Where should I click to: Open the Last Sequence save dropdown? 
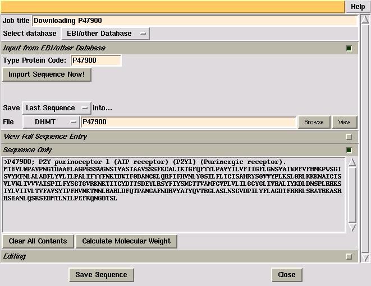(x=56, y=108)
